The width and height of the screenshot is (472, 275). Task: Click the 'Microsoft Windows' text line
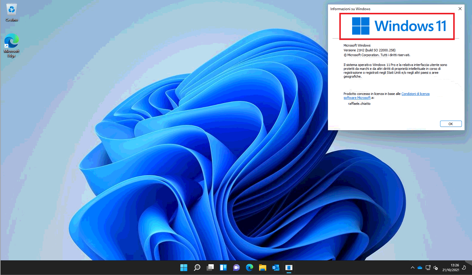click(x=357, y=45)
